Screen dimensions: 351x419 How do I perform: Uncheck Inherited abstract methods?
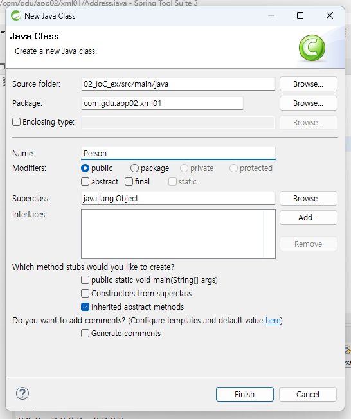pos(85,307)
